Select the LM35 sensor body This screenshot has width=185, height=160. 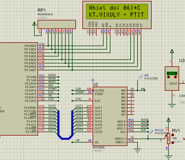click(x=172, y=79)
